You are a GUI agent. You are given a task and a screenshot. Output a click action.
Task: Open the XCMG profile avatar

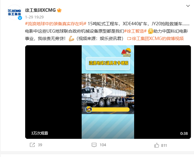pos(14,12)
